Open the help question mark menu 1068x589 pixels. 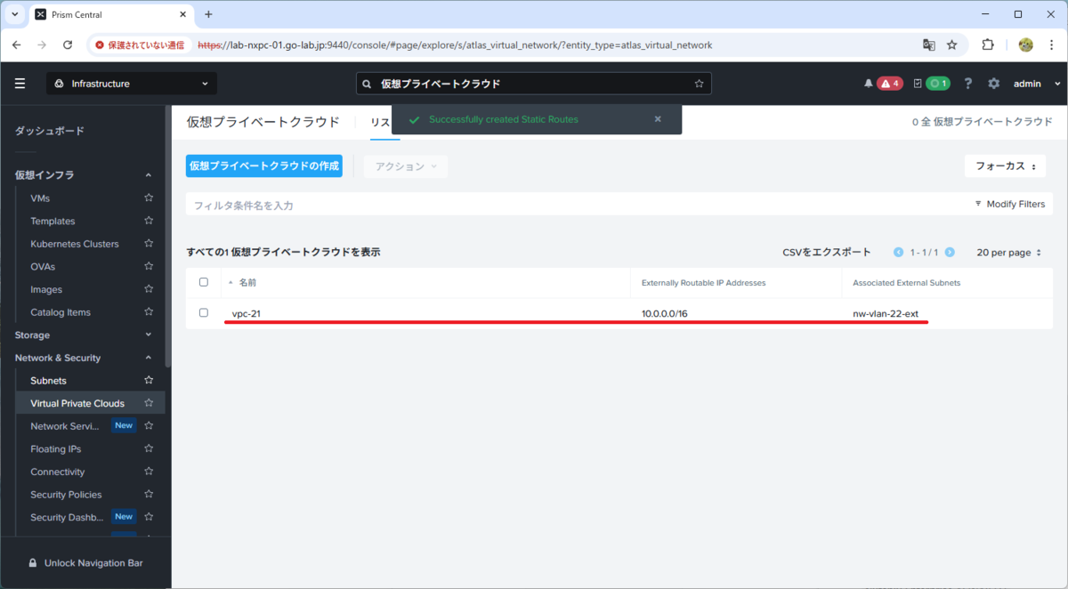click(x=968, y=84)
